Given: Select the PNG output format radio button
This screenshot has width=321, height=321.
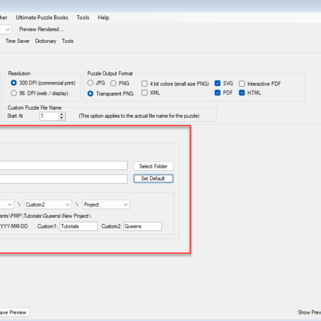Looking at the screenshot, I should point(113,83).
